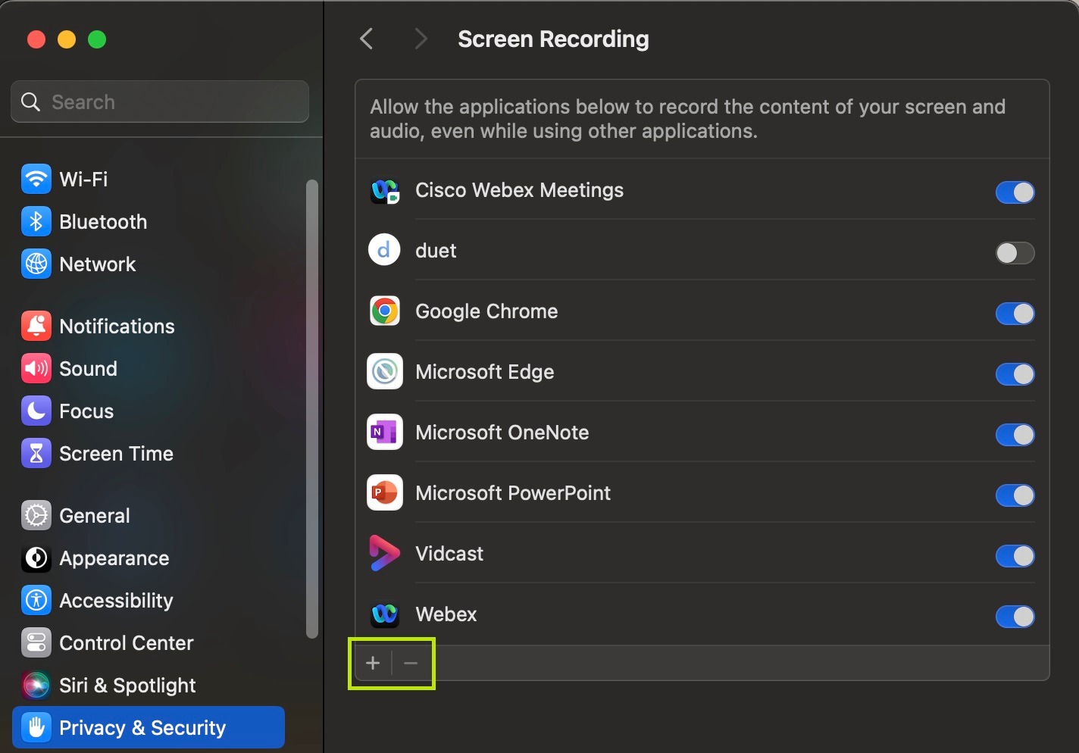The image size is (1079, 753).
Task: Toggle the Vidcast recording switch
Action: [x=1015, y=556]
